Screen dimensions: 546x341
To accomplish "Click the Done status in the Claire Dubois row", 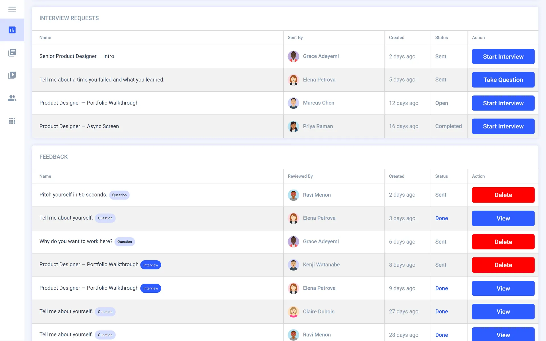I will click(x=441, y=311).
